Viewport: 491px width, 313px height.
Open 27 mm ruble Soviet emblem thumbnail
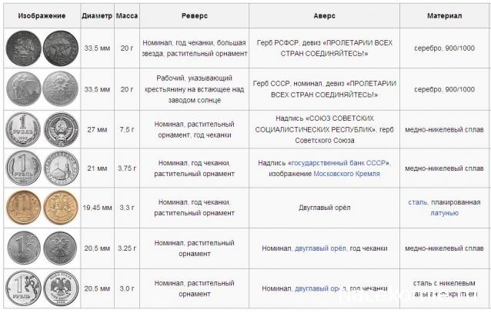pos(61,129)
